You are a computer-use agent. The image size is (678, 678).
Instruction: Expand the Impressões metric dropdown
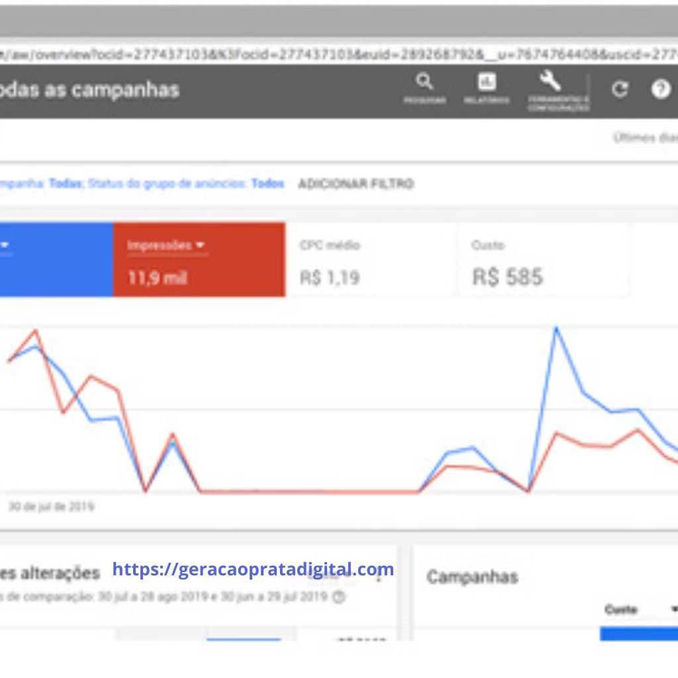(x=200, y=246)
